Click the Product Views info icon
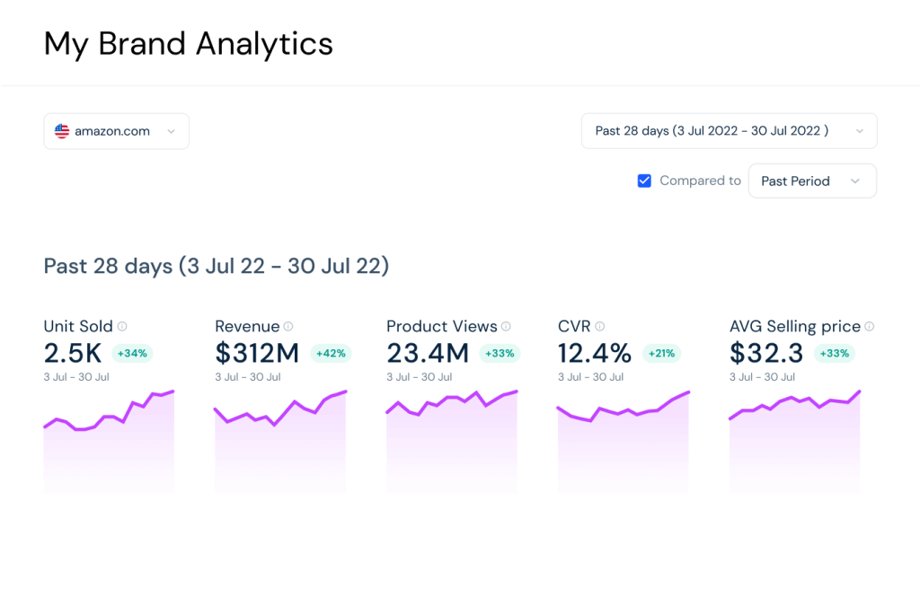920x590 pixels. [x=505, y=326]
